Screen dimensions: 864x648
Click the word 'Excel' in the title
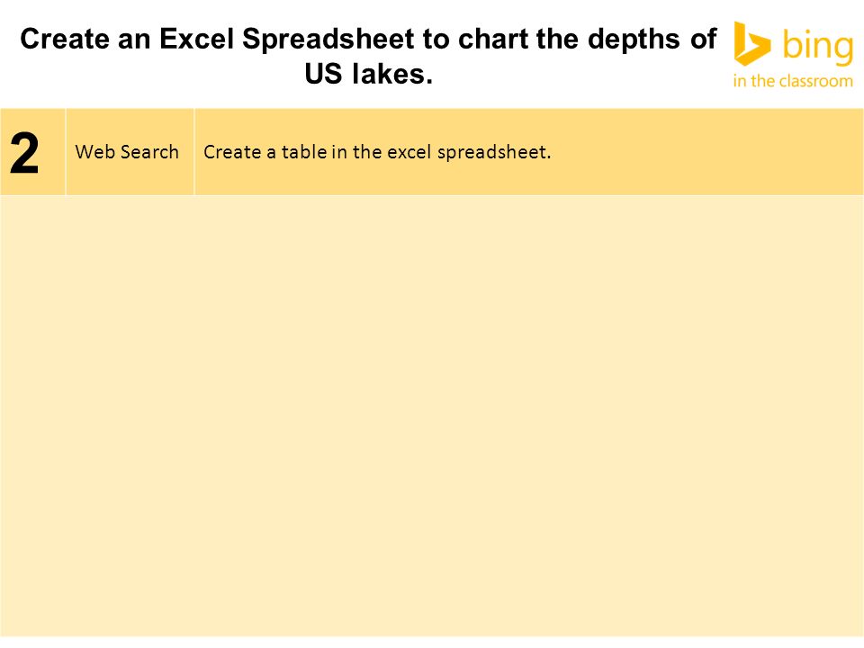(197, 39)
